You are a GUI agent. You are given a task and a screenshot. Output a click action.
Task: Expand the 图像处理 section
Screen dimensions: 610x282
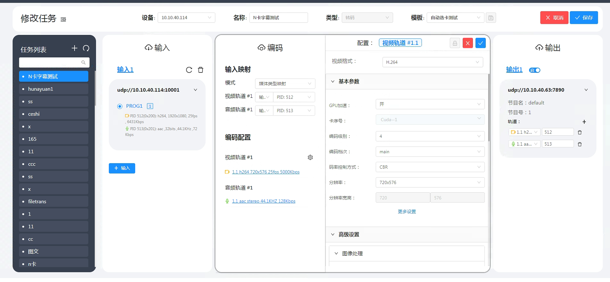coord(407,254)
